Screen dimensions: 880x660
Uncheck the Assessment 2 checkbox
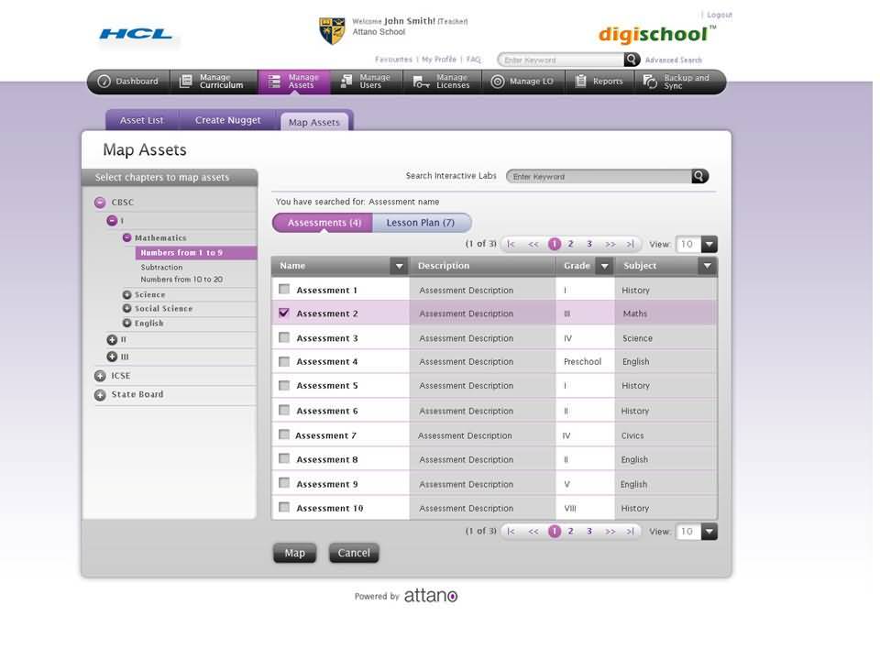click(x=284, y=313)
